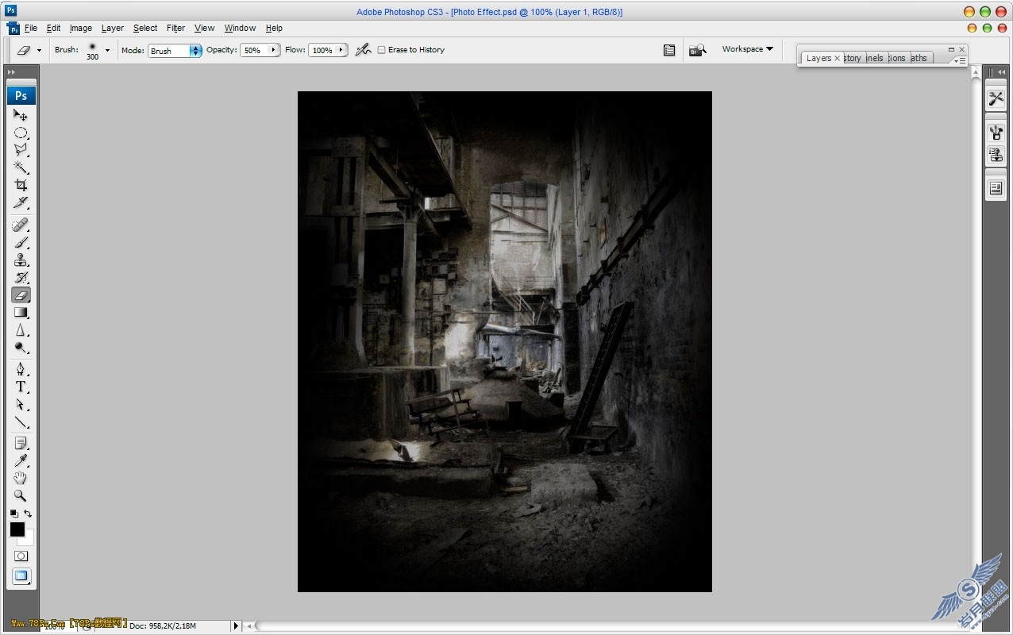Open the eraser Mode dropdown
The width and height of the screenshot is (1013, 635).
pyautogui.click(x=175, y=51)
